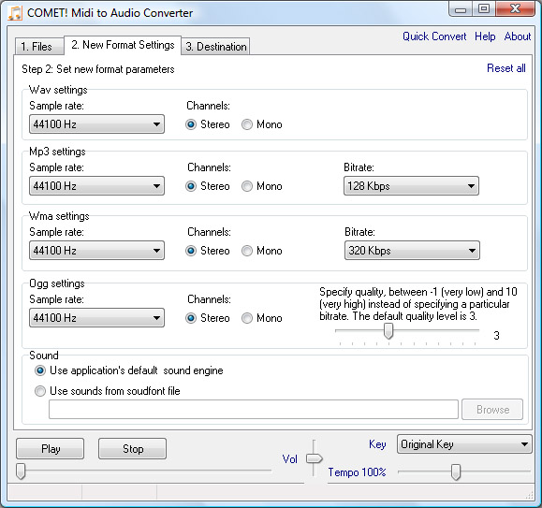This screenshot has height=508, width=542.
Task: Open the Mp3 bitrate 128 Kbps dropdown
Action: pos(411,186)
